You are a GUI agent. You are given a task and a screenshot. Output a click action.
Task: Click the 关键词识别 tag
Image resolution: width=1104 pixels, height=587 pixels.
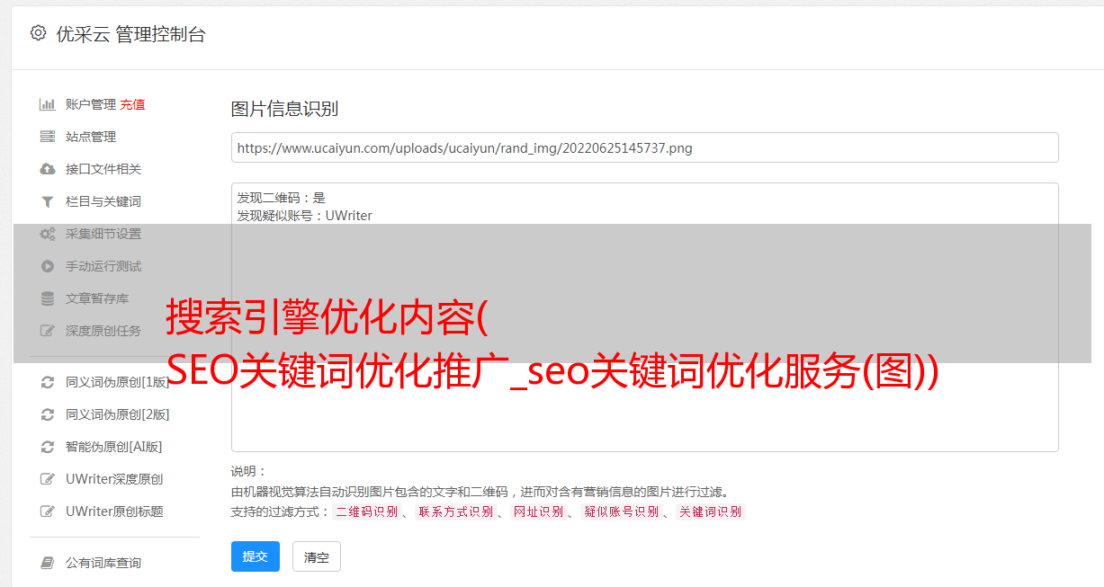click(x=711, y=511)
